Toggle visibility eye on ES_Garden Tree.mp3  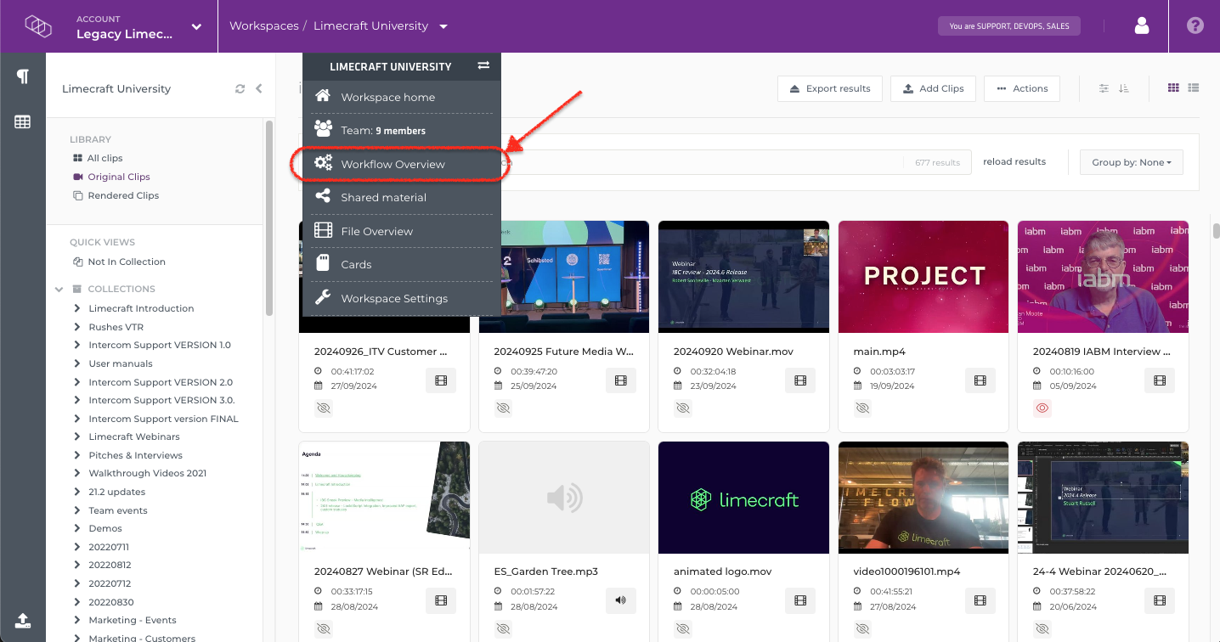(x=503, y=628)
